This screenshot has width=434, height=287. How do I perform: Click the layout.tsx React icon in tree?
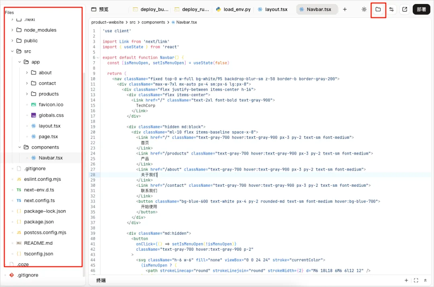(33, 126)
